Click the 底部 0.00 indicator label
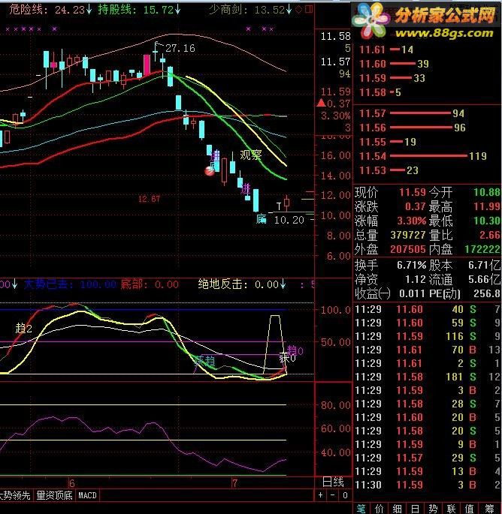Screen dimensions: 502x514 coord(150,284)
